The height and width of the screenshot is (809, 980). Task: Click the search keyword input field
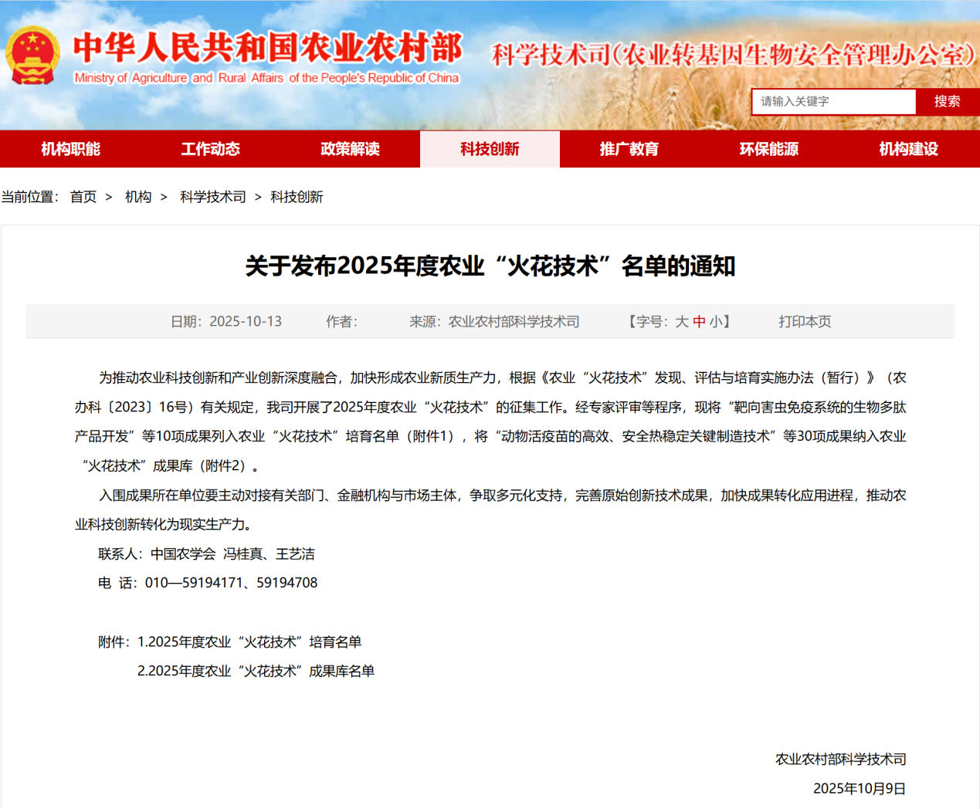tap(832, 101)
